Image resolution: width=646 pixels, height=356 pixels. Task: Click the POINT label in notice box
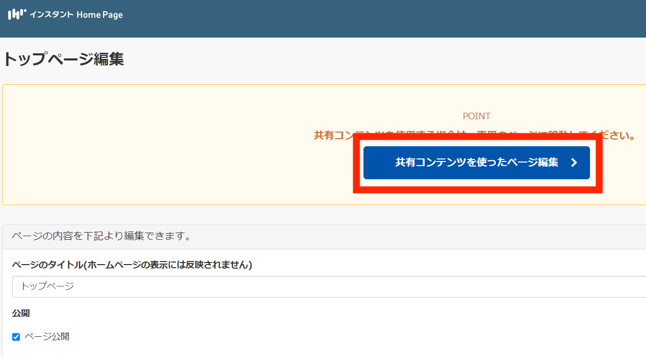(476, 116)
